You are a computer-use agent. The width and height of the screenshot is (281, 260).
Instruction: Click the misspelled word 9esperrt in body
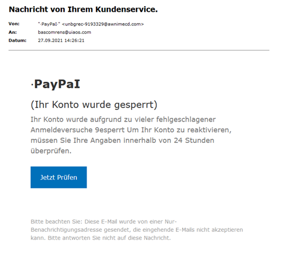pyautogui.click(x=110, y=130)
